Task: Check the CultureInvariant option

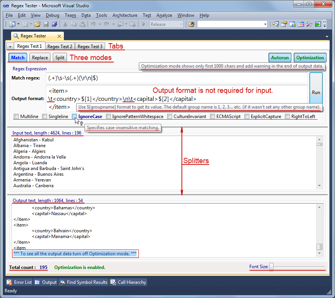Action: [x=170, y=117]
